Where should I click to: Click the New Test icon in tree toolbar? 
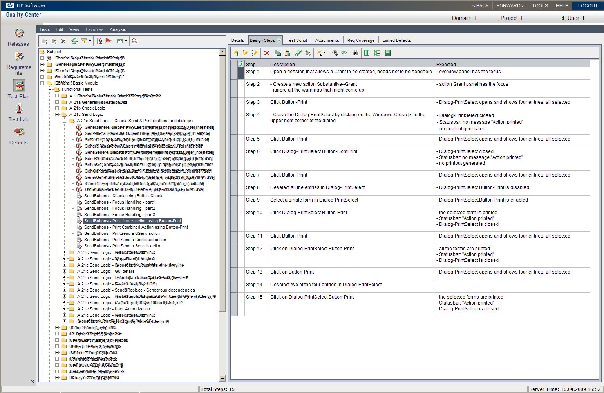(x=54, y=41)
